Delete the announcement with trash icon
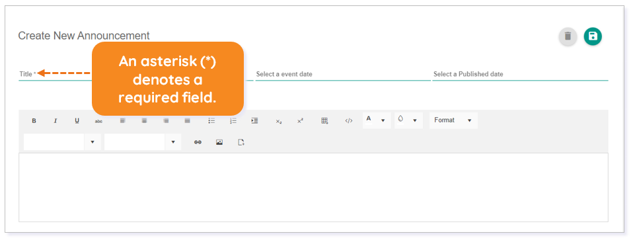 (568, 36)
